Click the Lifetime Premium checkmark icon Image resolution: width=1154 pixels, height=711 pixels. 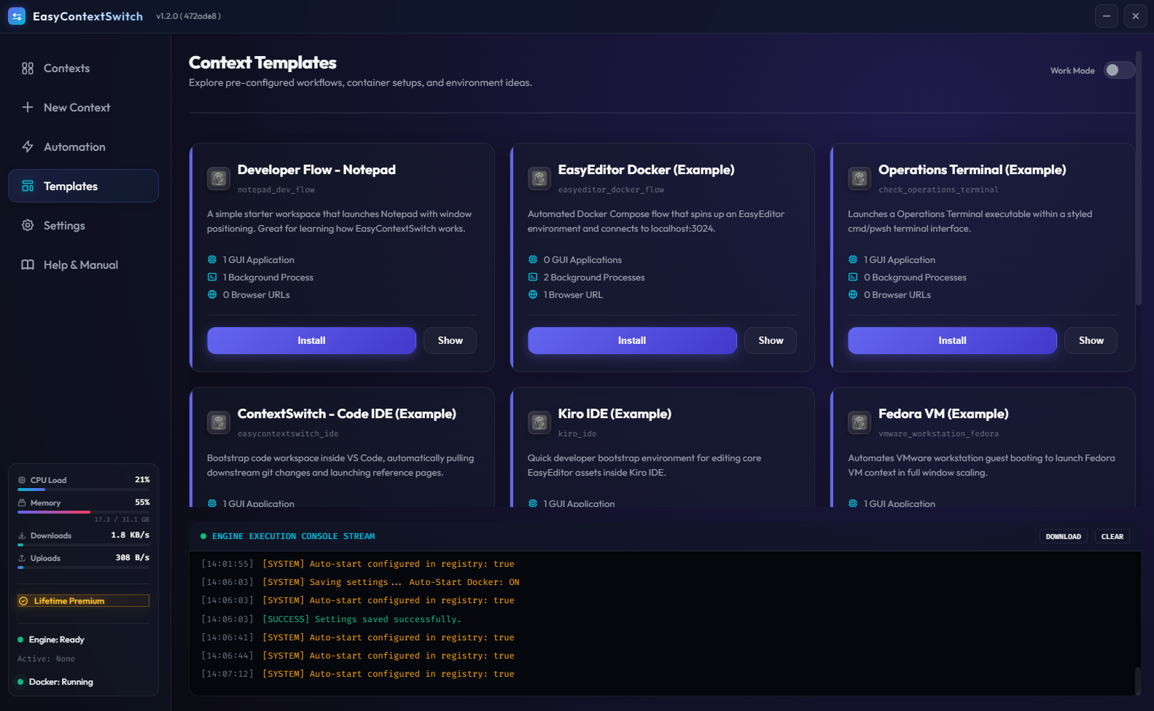(x=24, y=601)
